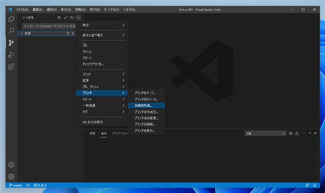Image resolution: width=325 pixels, height=193 pixels.
Task: Open the 移動(G) menu
Action: coord(80,9)
